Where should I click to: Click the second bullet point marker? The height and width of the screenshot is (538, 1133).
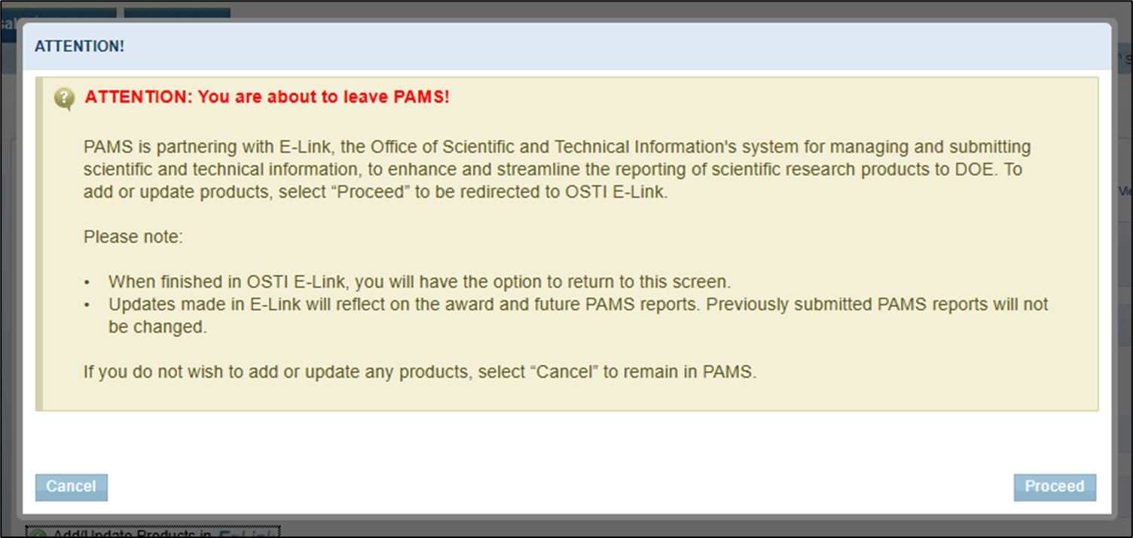pyautogui.click(x=87, y=305)
